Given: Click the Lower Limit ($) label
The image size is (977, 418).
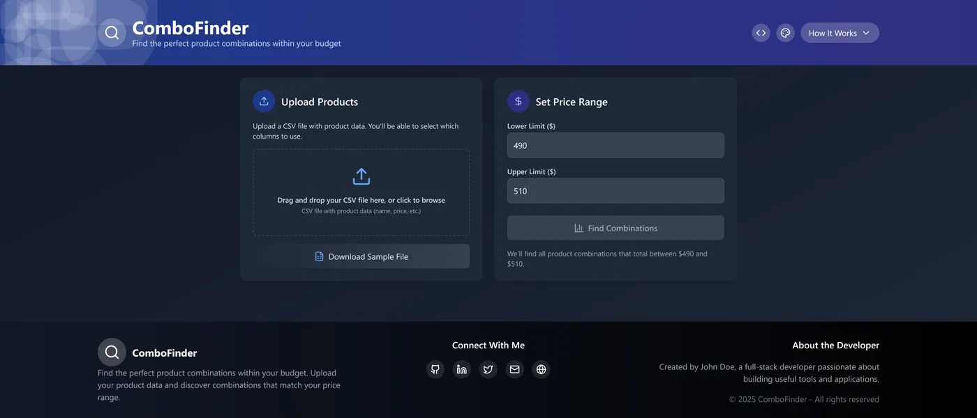Looking at the screenshot, I should click(531, 126).
